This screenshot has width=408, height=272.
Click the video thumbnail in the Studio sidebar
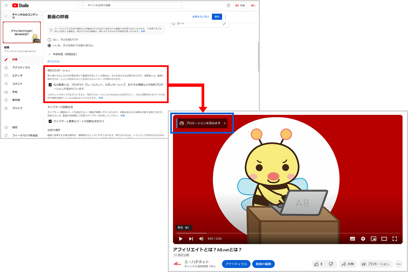[22, 32]
